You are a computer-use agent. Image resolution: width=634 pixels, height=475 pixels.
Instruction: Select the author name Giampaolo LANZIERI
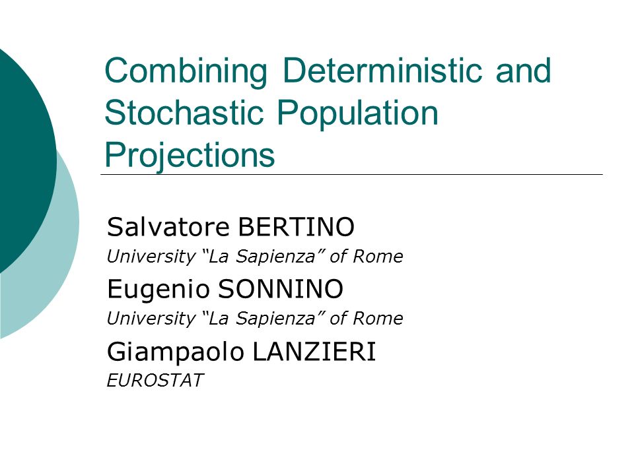[x=242, y=352]
